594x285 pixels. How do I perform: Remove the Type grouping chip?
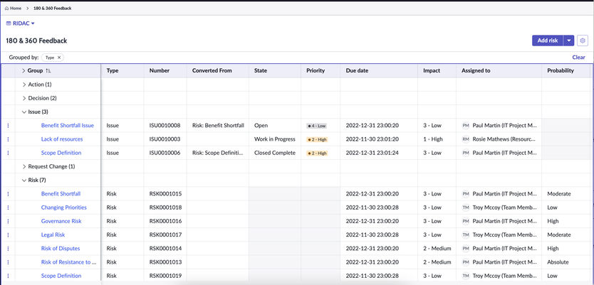tap(59, 58)
